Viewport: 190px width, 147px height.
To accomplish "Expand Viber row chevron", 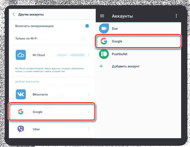I will tap(89, 129).
